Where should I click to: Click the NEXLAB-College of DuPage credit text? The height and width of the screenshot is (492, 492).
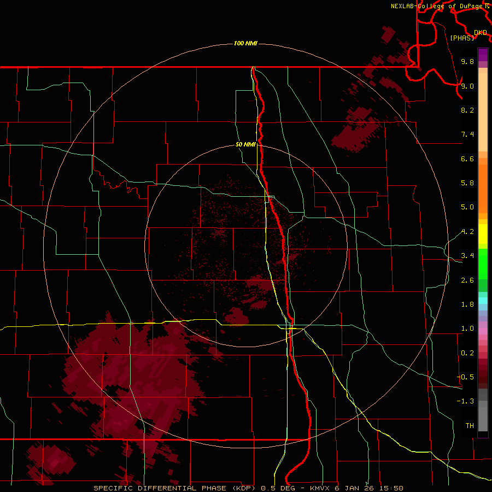(437, 6)
